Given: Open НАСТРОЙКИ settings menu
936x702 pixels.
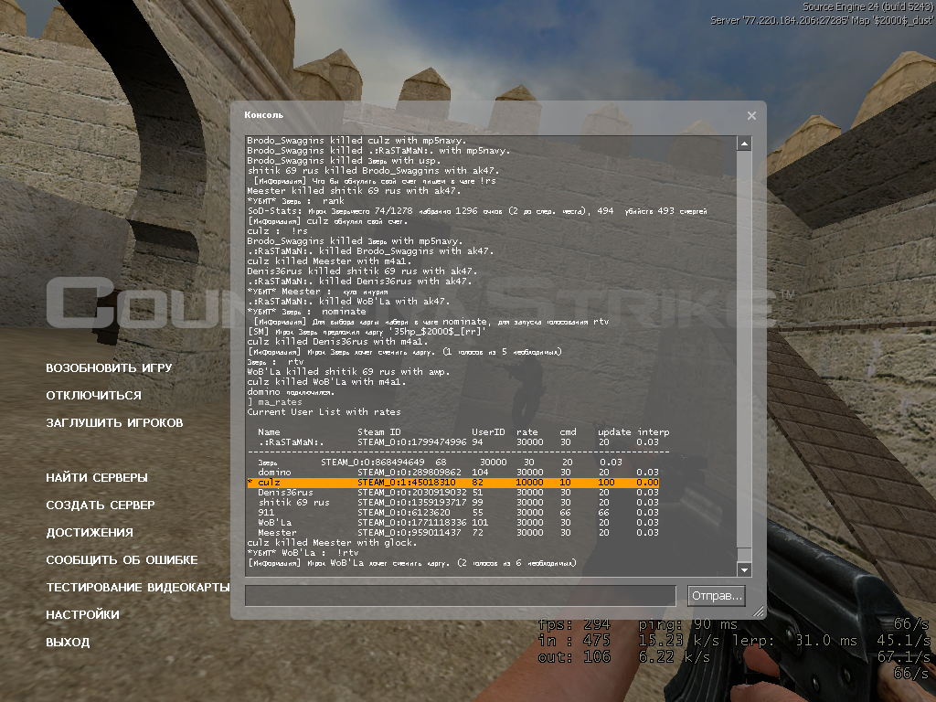Looking at the screenshot, I should 82,615.
